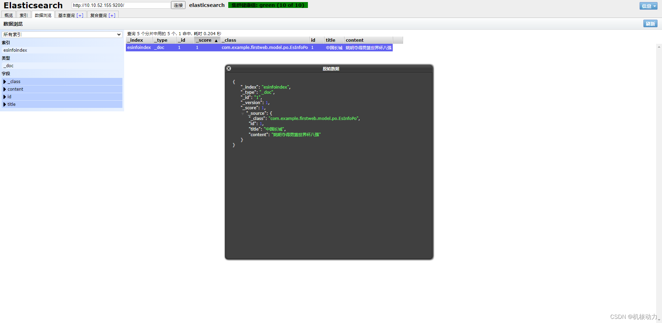Image resolution: width=662 pixels, height=323 pixels.
Task: Focus the server URL input field
Action: pyautogui.click(x=121, y=5)
